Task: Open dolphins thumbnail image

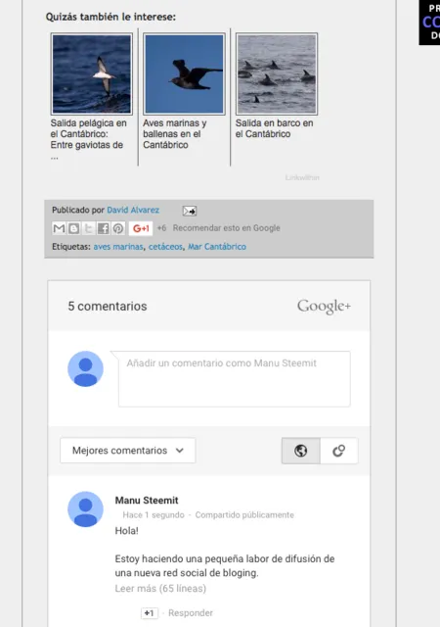Action: click(x=277, y=74)
